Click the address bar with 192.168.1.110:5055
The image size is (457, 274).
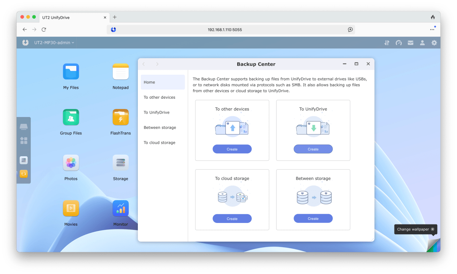(231, 29)
